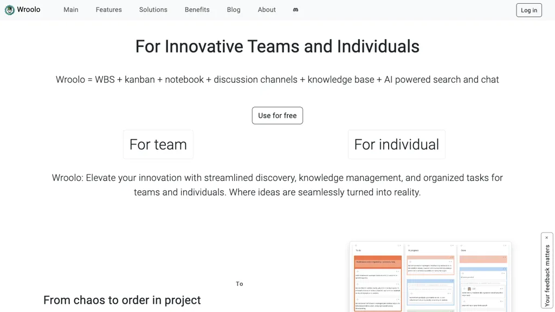Open the Features menu item
This screenshot has width=555, height=312.
109,10
